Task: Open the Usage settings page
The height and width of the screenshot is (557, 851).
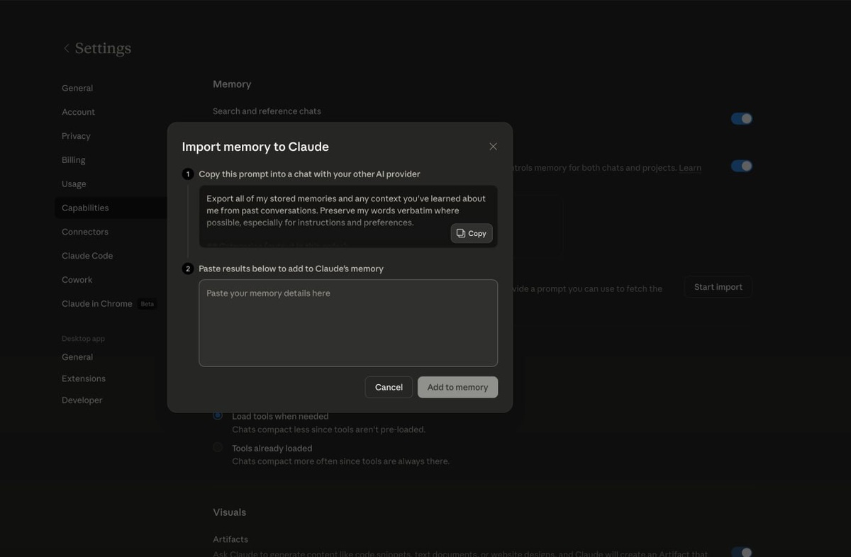Action: tap(74, 184)
